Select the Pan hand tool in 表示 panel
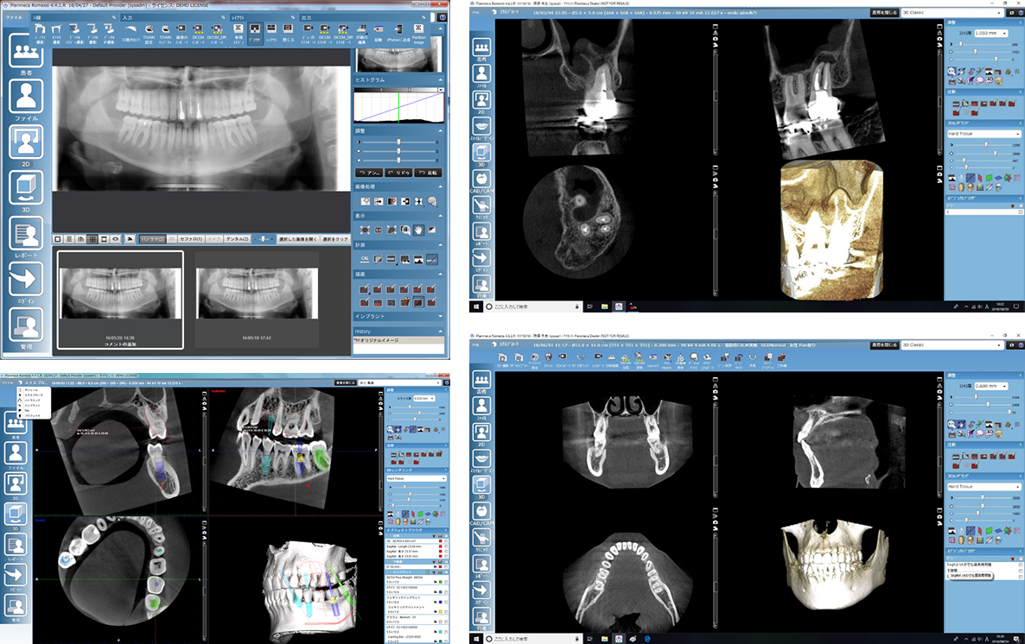Screen dimensions: 1025x644 [x=418, y=230]
